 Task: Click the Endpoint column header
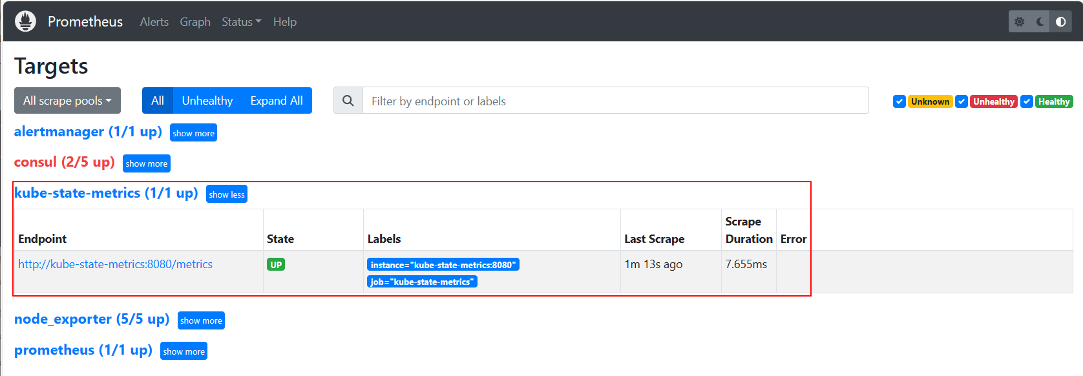[x=43, y=239]
